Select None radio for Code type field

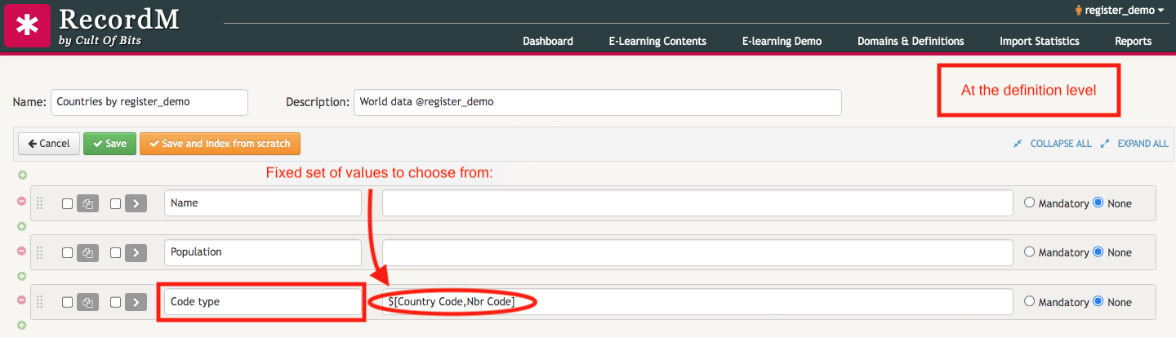[1098, 302]
